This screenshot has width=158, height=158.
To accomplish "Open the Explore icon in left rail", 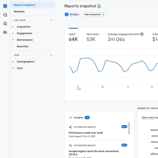I will click(5, 15).
